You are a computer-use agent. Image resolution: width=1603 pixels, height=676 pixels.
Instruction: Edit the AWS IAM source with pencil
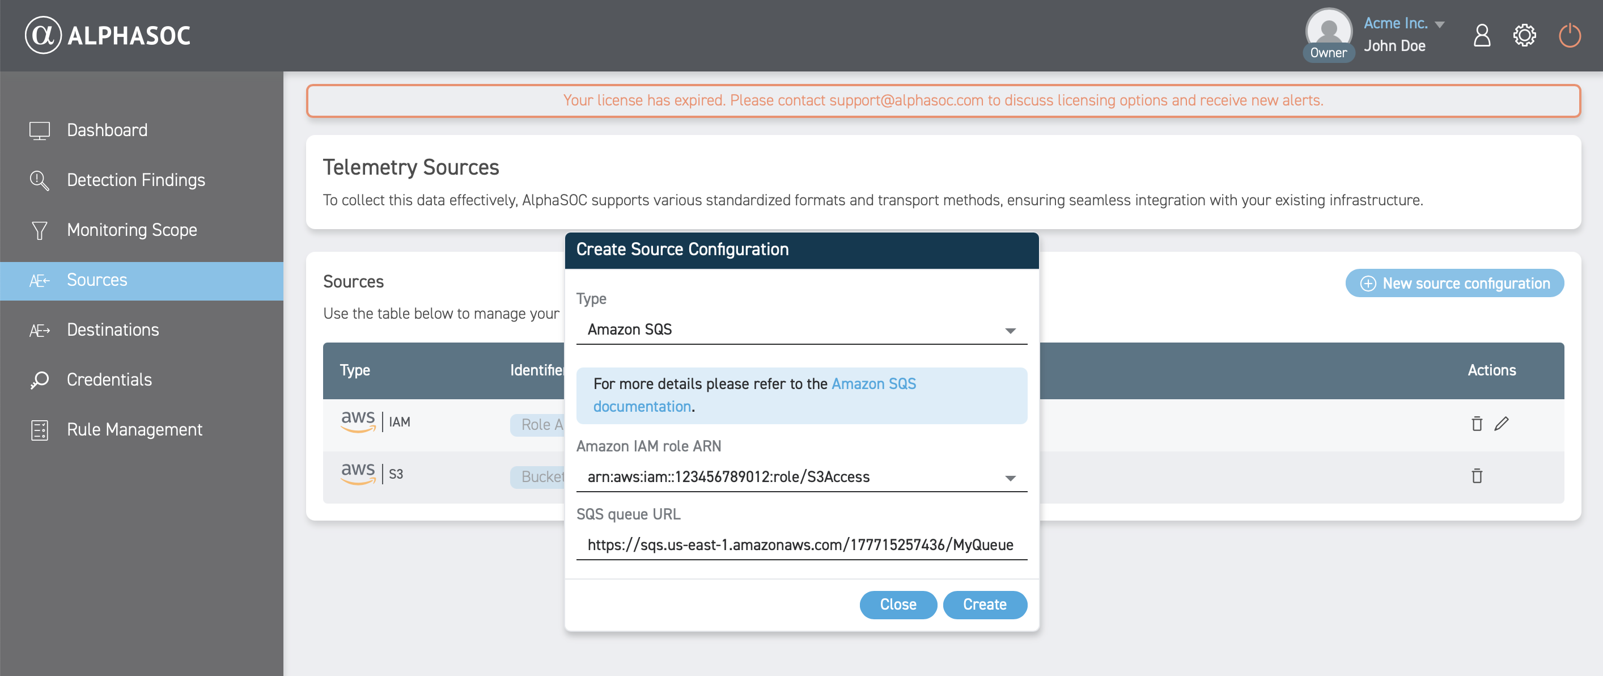point(1501,424)
